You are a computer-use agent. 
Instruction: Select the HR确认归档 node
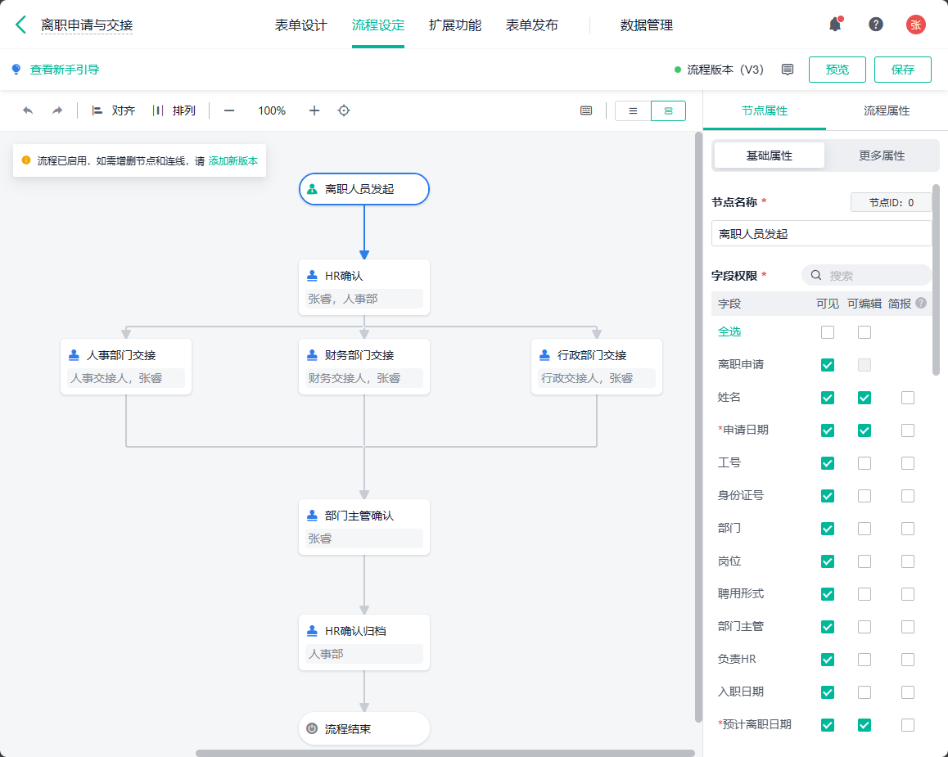point(364,642)
